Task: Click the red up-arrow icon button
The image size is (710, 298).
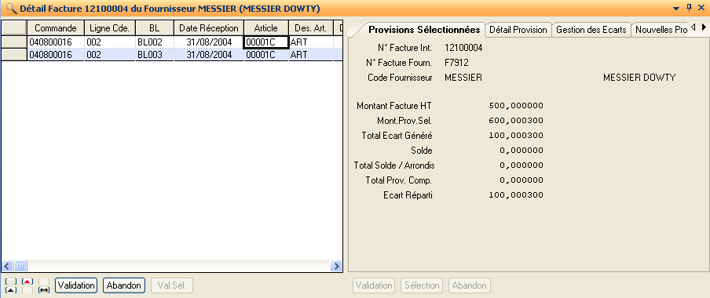Action: [x=27, y=282]
